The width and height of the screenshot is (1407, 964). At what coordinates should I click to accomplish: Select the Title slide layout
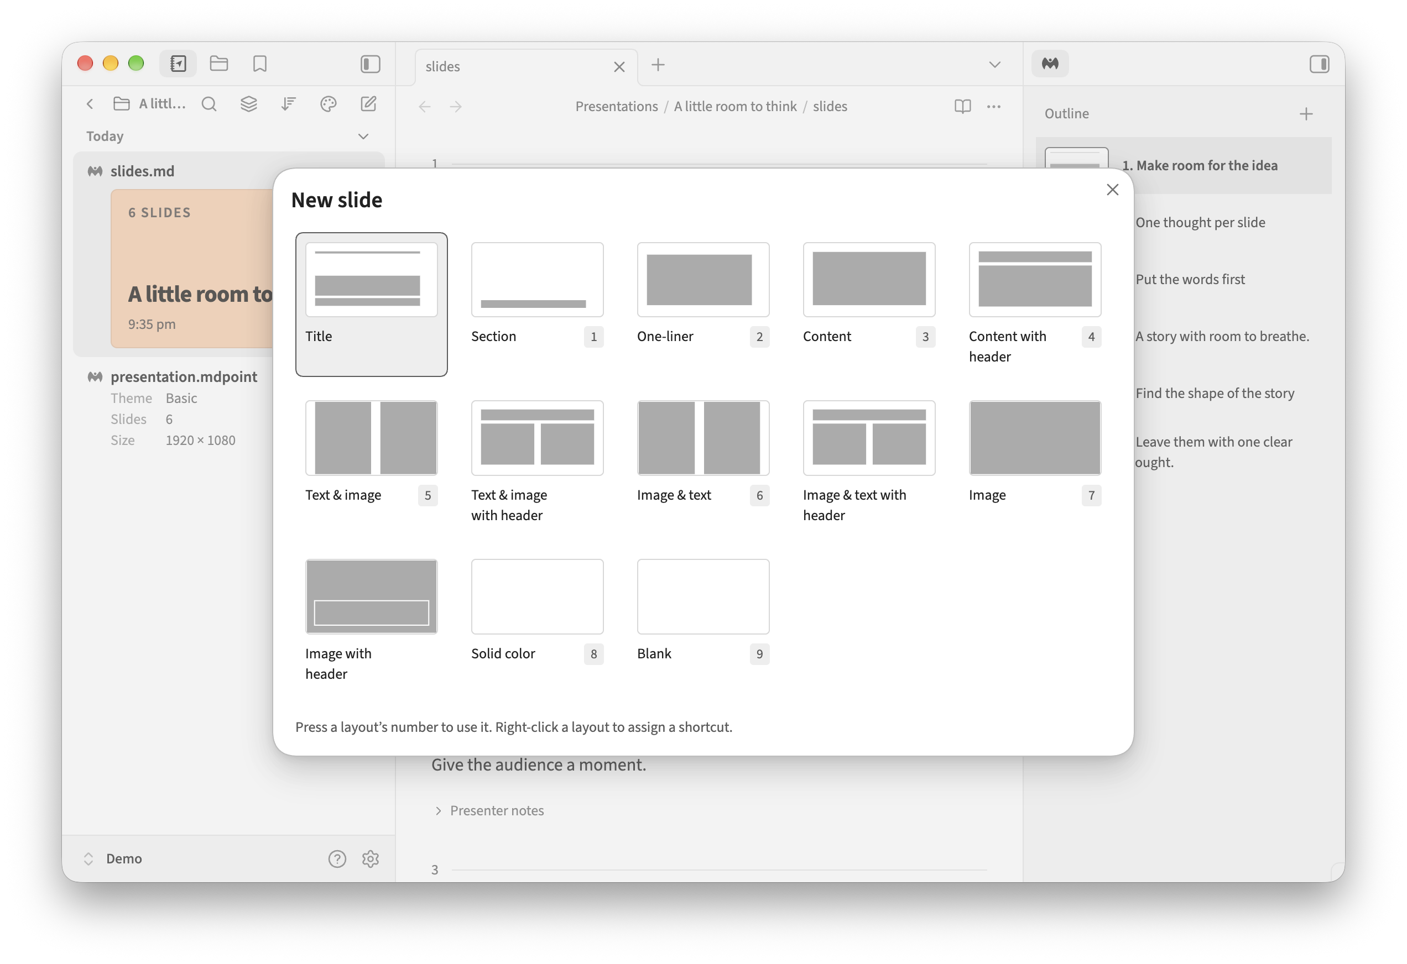[371, 305]
